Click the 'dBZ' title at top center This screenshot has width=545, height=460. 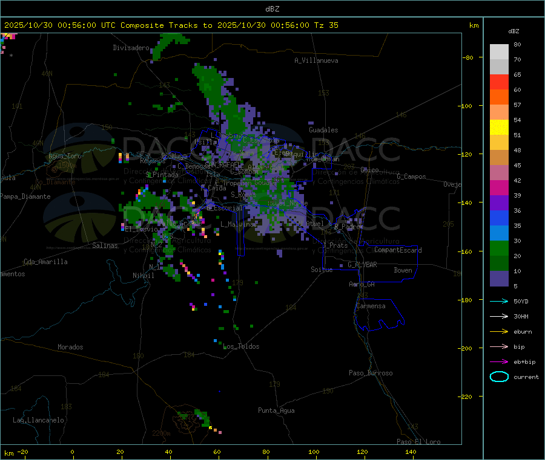click(272, 8)
